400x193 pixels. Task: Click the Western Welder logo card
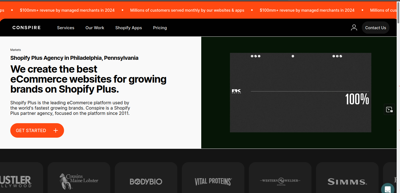point(280,181)
